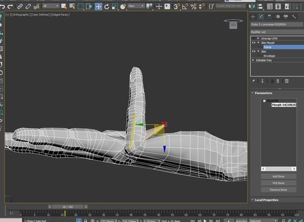Click the Configure Modifier Sets icon

click(287, 81)
